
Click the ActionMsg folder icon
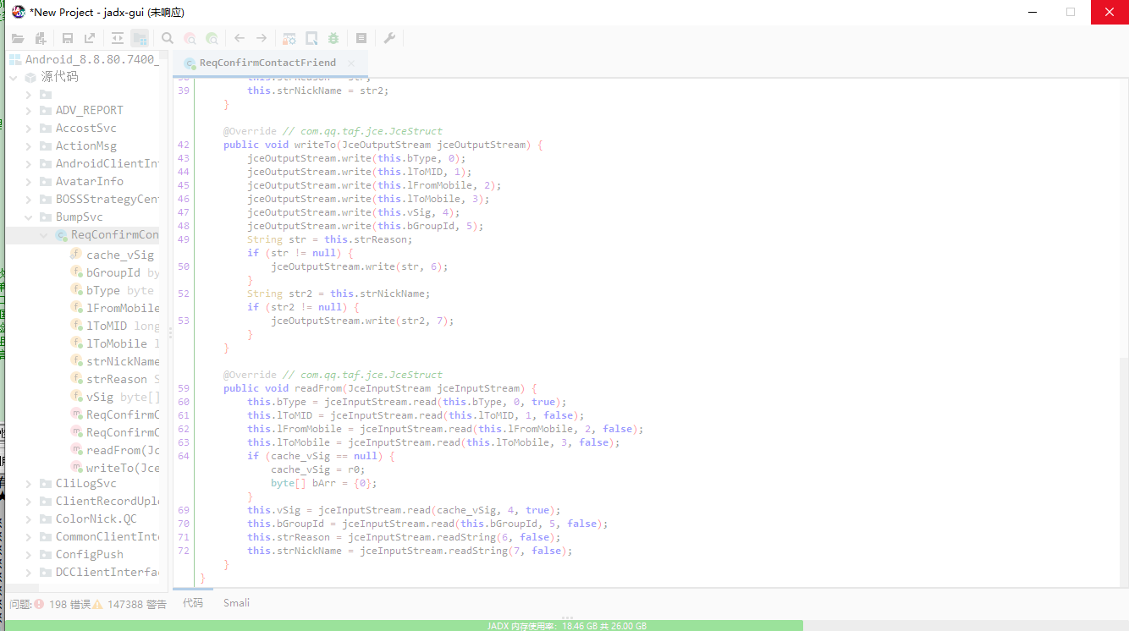point(46,146)
